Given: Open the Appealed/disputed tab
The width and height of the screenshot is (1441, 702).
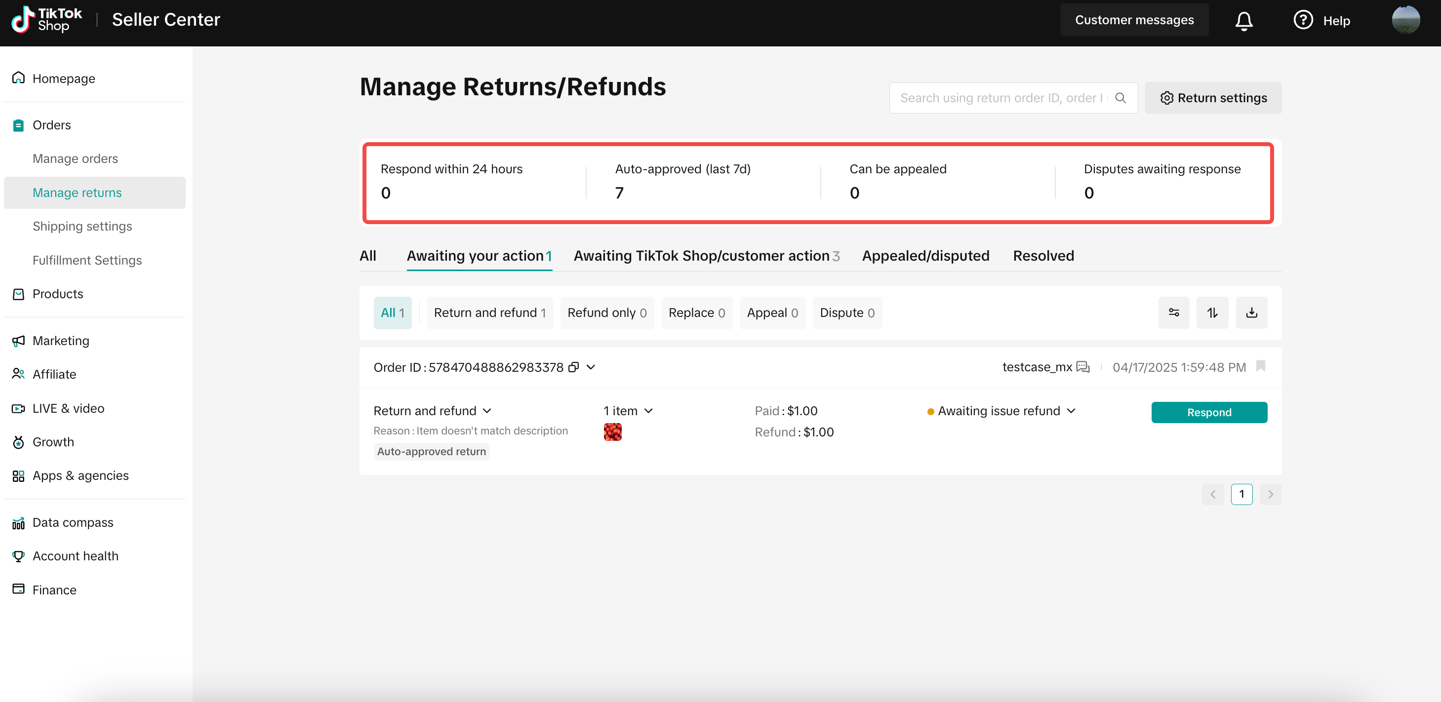Looking at the screenshot, I should (925, 256).
